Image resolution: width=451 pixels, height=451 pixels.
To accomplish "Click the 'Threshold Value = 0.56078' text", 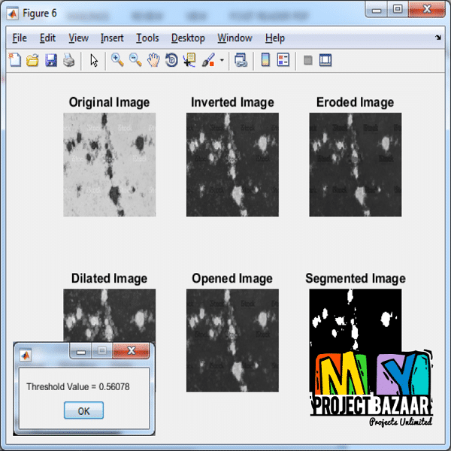I will tap(78, 387).
